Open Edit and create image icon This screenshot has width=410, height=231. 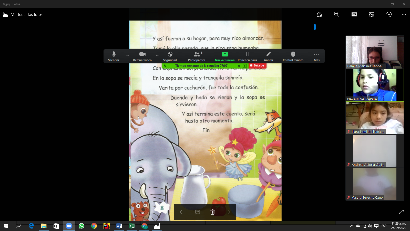coord(372,15)
